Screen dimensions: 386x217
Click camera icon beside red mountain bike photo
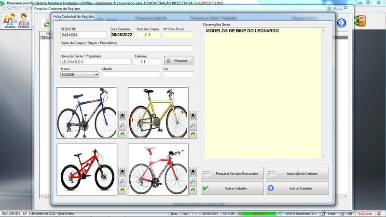(123, 171)
